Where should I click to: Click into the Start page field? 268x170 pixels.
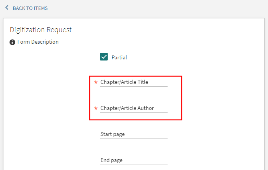[134, 134]
